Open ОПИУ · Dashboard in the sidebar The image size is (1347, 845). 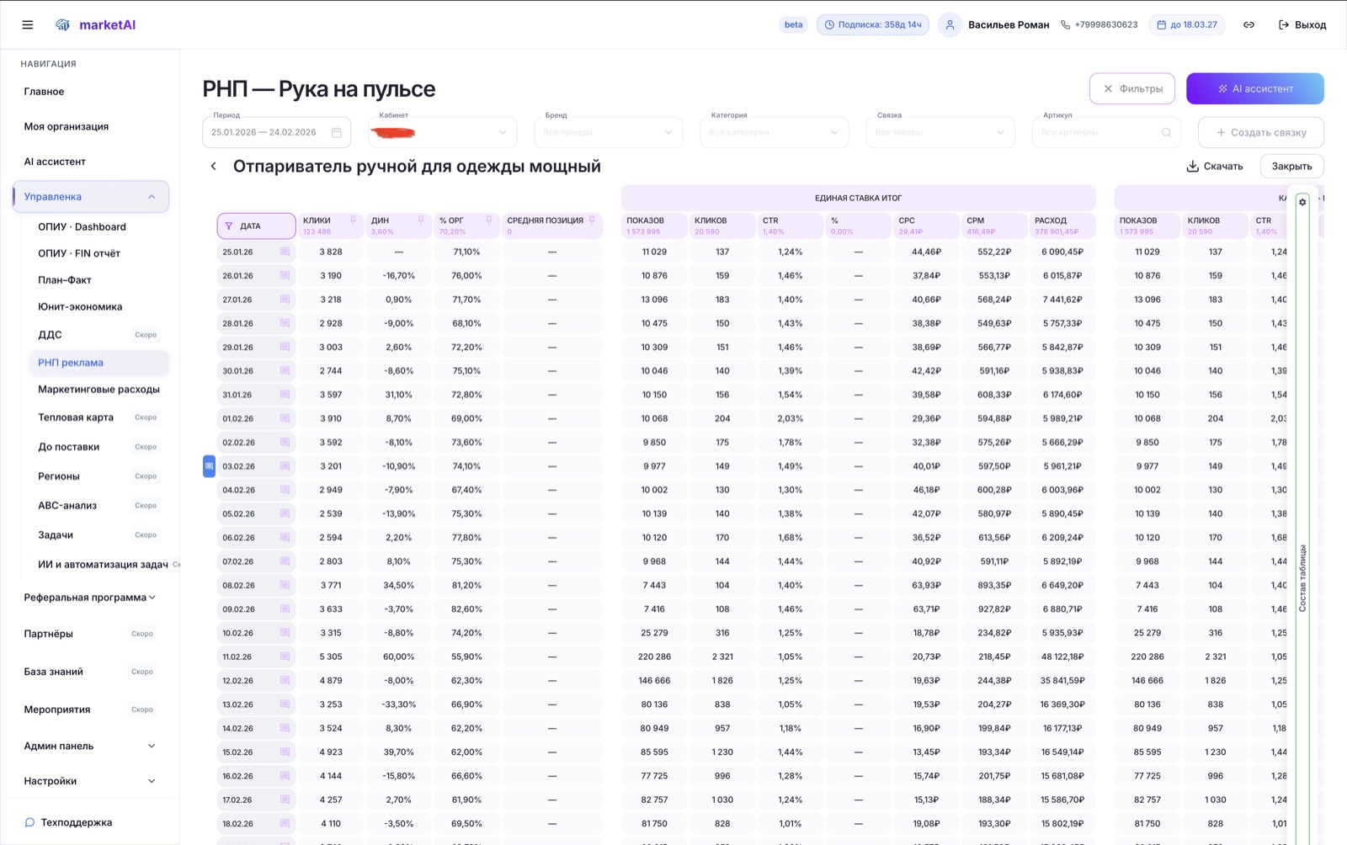coord(82,226)
